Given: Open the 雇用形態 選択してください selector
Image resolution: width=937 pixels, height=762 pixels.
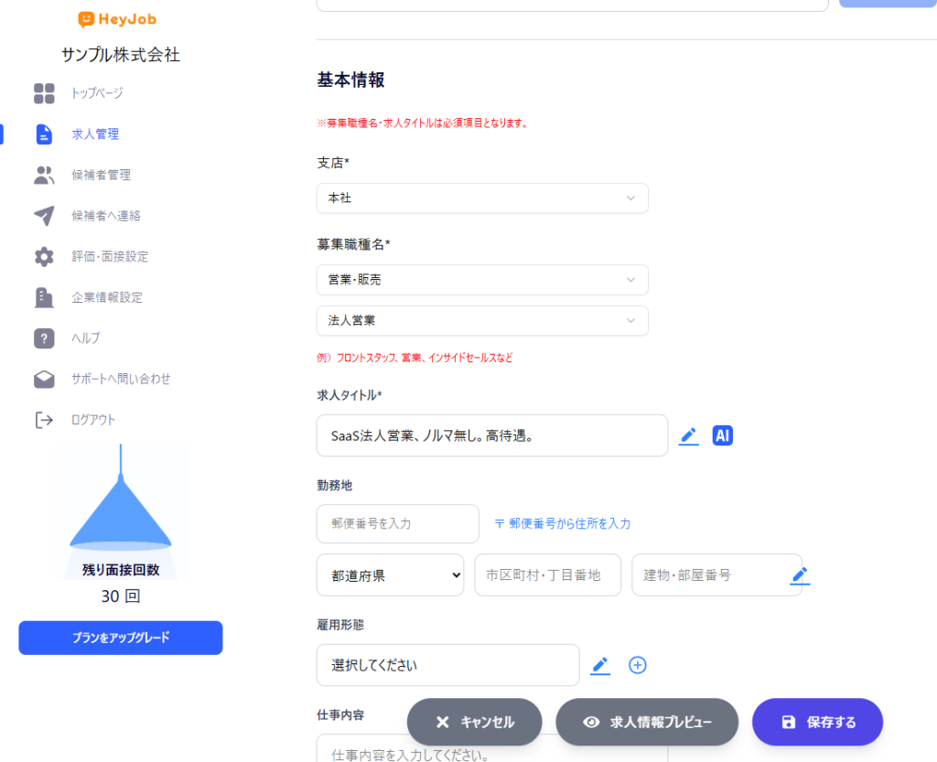Looking at the screenshot, I should (447, 665).
